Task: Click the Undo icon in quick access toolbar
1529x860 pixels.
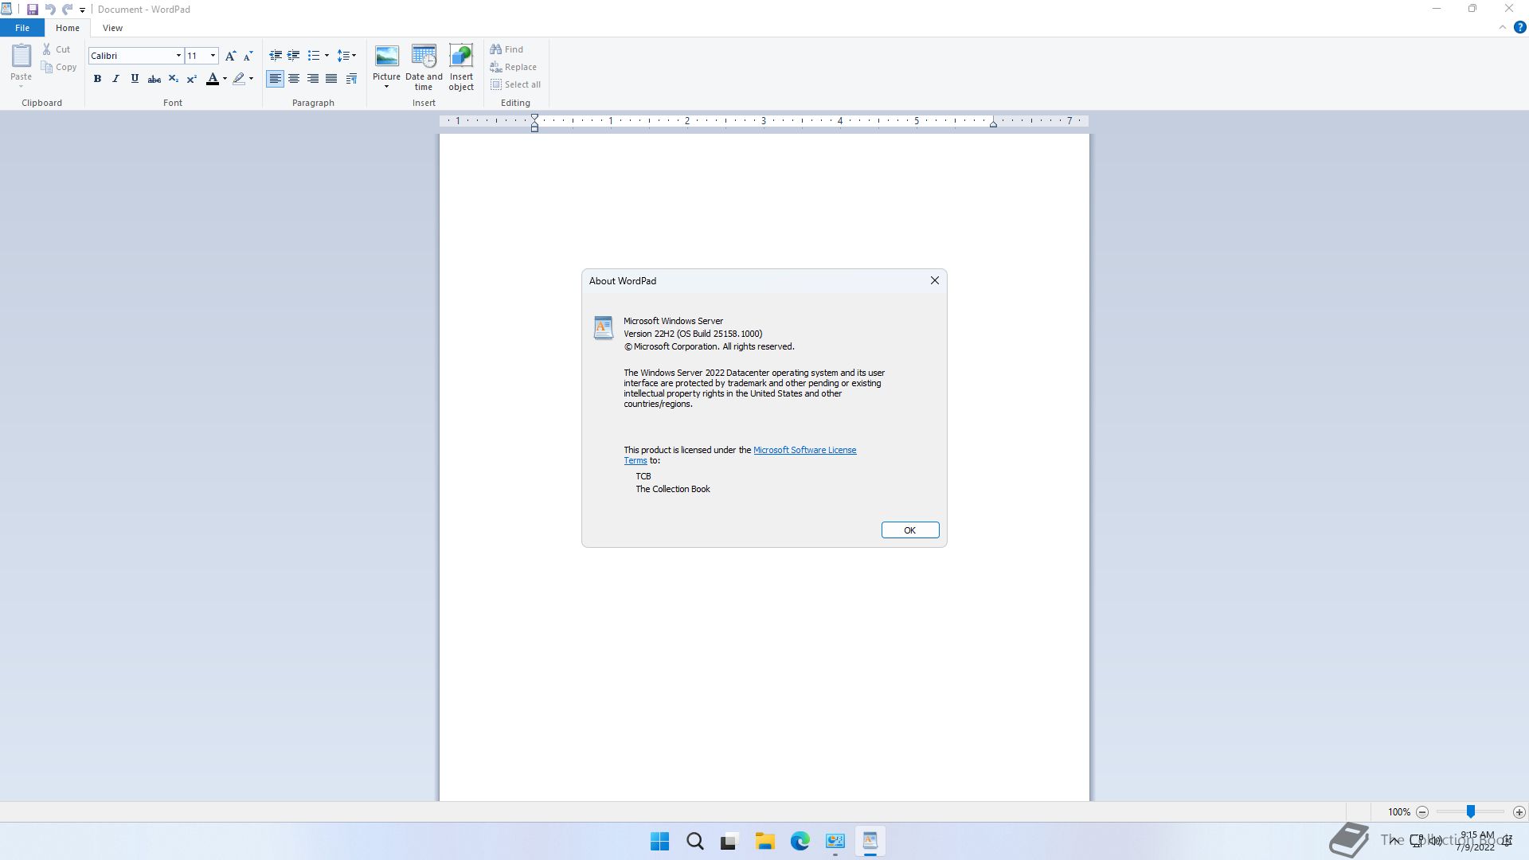Action: point(50,10)
